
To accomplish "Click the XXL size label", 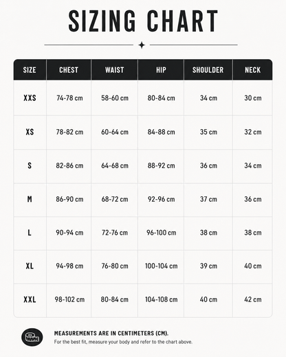I will 30,299.
